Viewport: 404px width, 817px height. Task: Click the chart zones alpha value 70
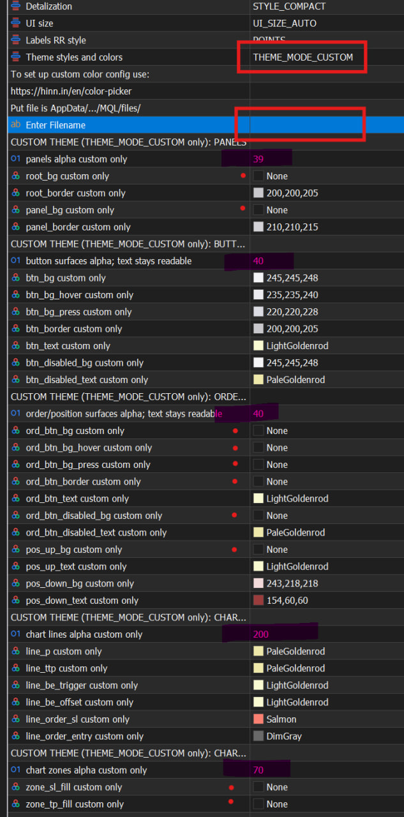point(258,770)
